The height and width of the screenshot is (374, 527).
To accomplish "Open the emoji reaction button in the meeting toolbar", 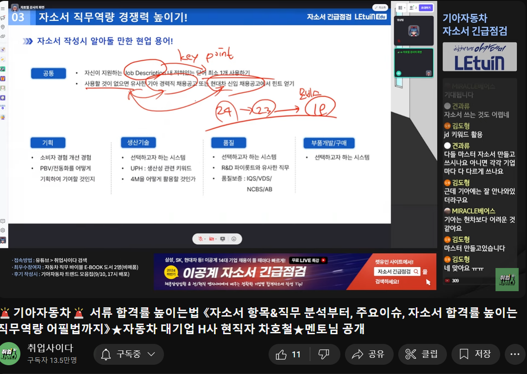I will pos(234,239).
